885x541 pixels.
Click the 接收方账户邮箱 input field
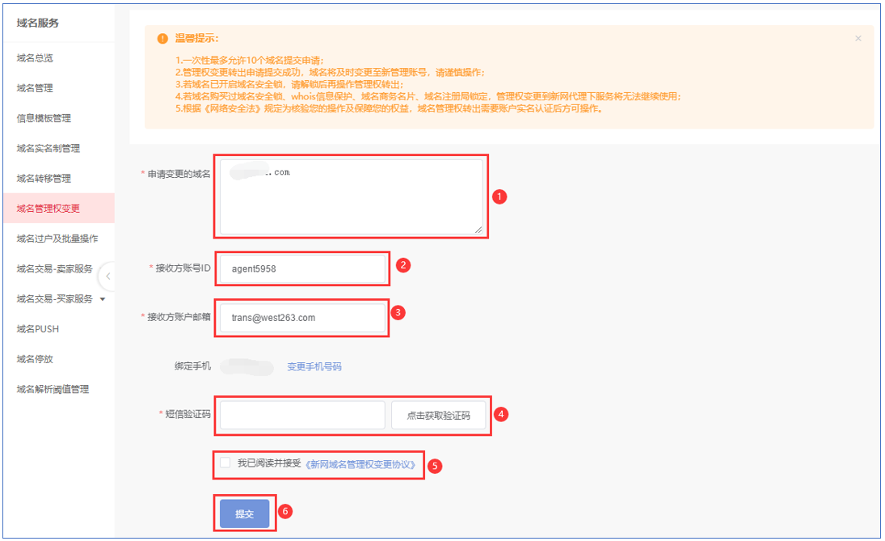coord(302,318)
